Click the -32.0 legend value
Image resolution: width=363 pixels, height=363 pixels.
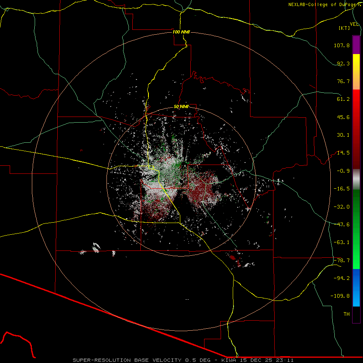coord(342,207)
